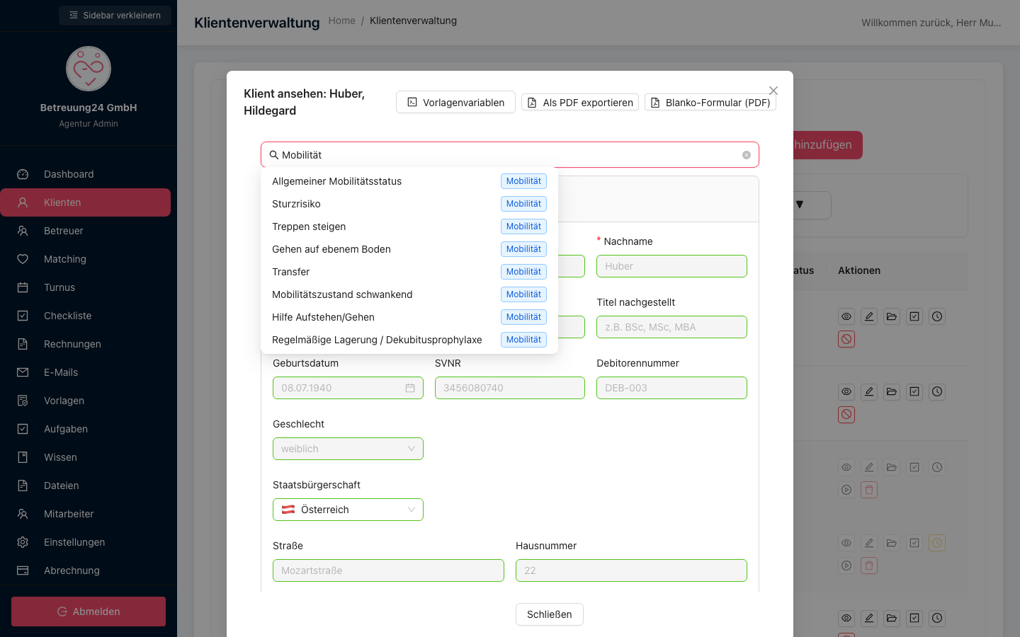Open Turnus via its calendar icon
The image size is (1020, 637).
click(23, 287)
